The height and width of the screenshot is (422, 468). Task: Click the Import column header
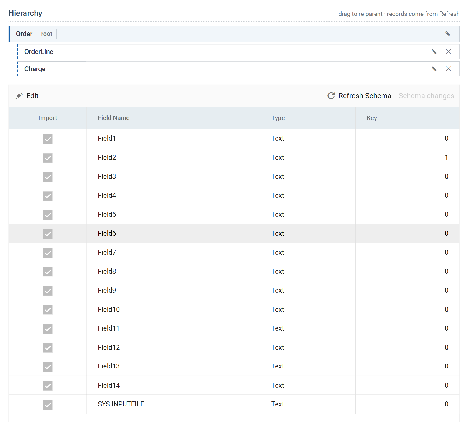click(48, 118)
